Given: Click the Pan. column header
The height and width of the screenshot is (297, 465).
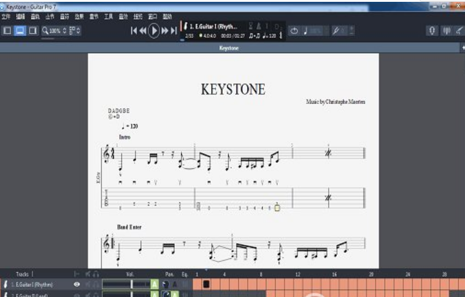Looking at the screenshot, I should pyautogui.click(x=169, y=274).
